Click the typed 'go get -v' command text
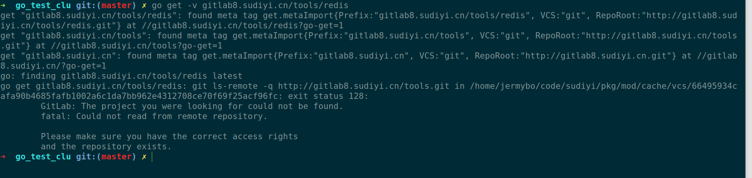 [174, 5]
